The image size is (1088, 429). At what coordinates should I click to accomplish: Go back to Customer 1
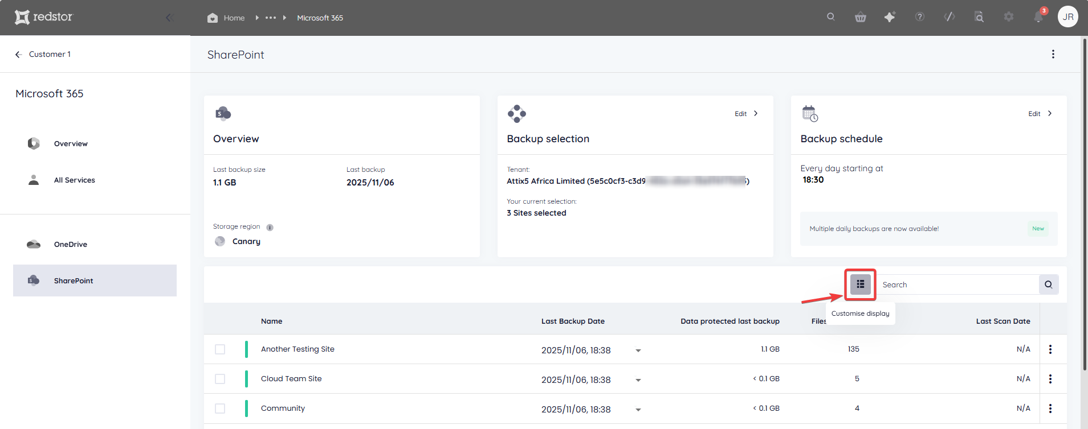43,54
